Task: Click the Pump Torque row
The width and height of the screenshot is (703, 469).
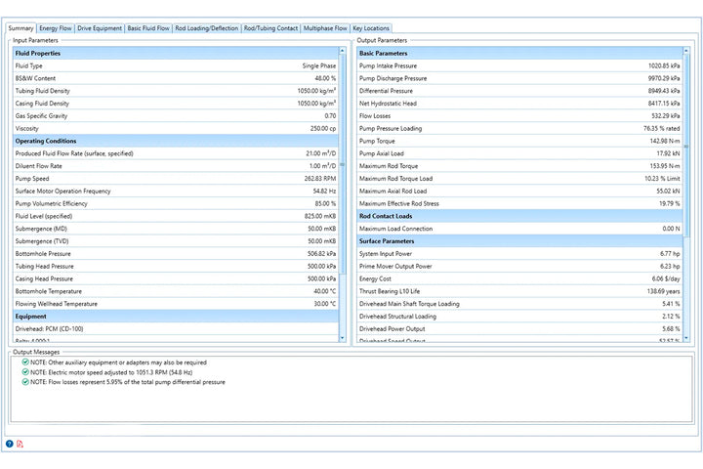Action: tap(519, 141)
